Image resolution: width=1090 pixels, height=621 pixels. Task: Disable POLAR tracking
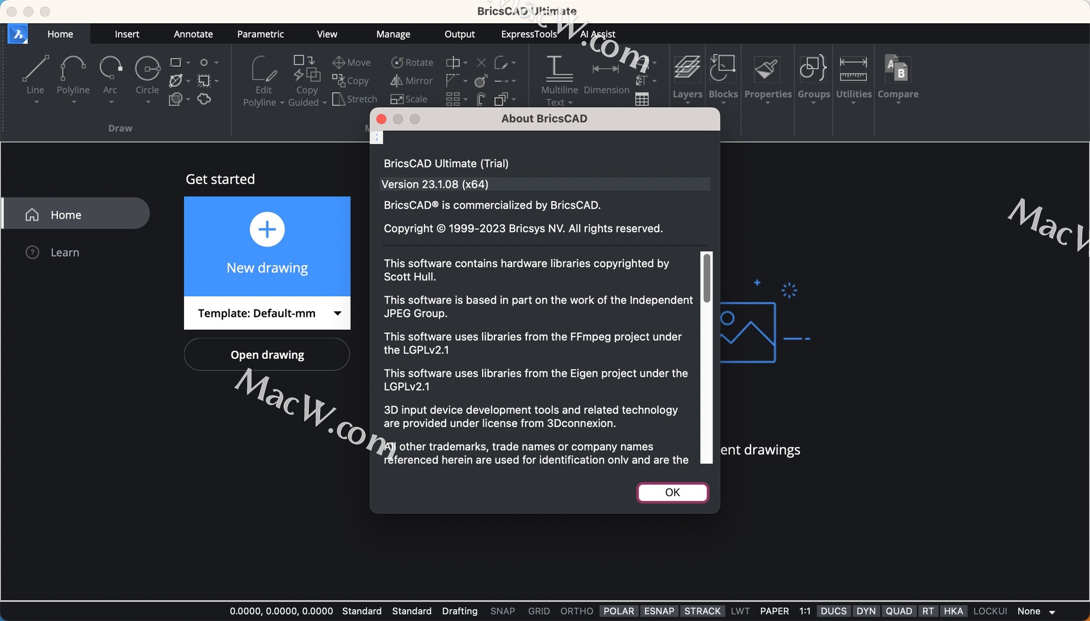tap(618, 611)
